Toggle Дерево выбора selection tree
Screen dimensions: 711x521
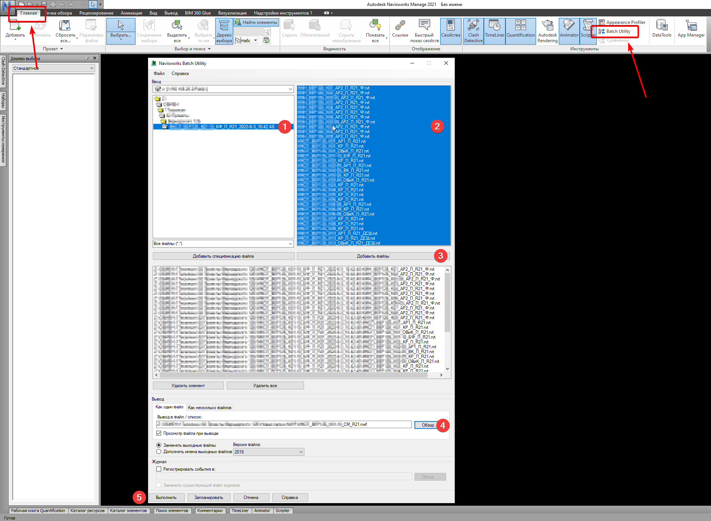pyautogui.click(x=224, y=31)
